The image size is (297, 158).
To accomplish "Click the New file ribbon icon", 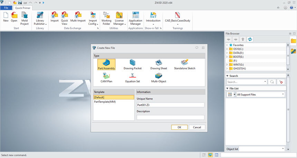I will coord(6,17).
